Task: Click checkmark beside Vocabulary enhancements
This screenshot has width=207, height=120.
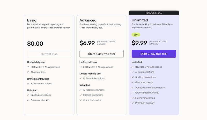Action: pos(133,87)
